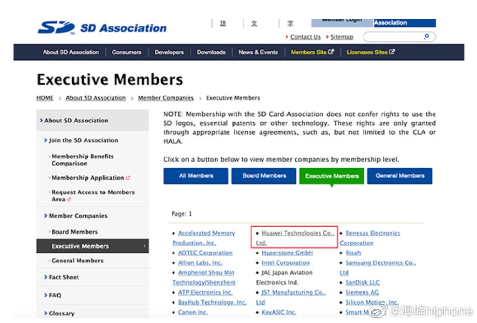Screen dimensions: 477x323
Task: Expand Glossary sidebar item
Action: [61, 313]
